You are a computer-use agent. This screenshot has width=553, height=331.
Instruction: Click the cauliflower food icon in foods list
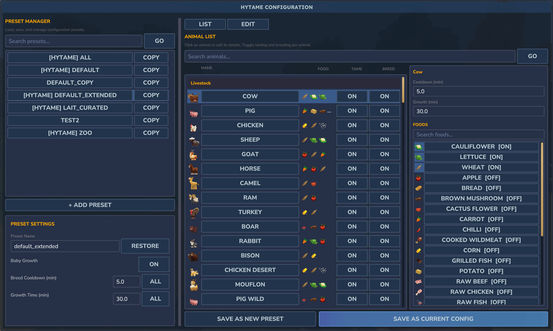pyautogui.click(x=418, y=147)
